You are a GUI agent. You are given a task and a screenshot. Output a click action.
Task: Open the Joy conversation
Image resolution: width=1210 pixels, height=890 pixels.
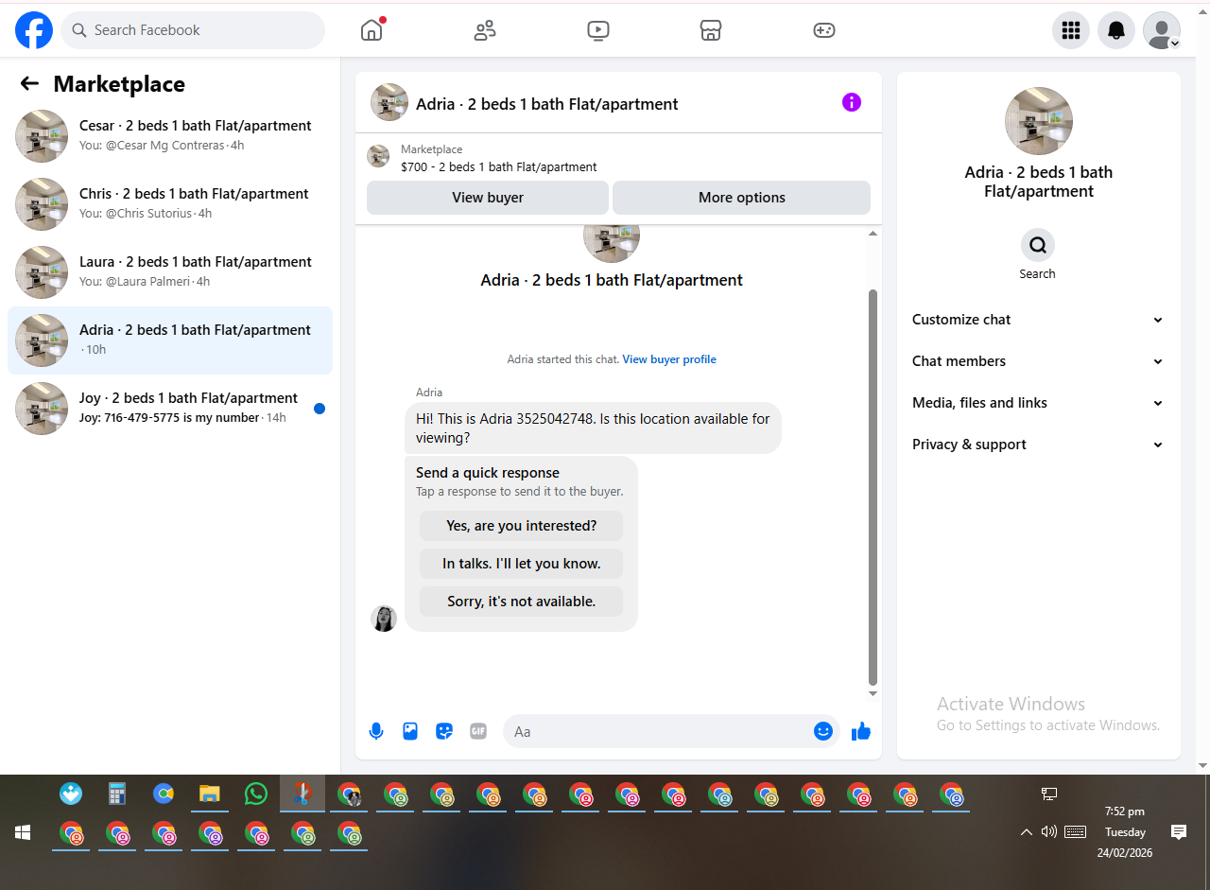point(170,409)
